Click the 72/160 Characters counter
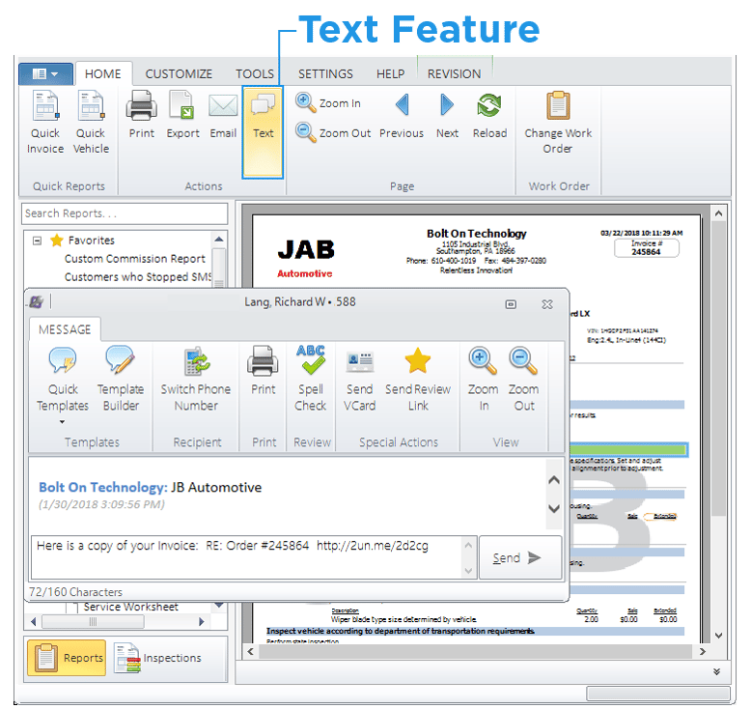 tap(75, 592)
